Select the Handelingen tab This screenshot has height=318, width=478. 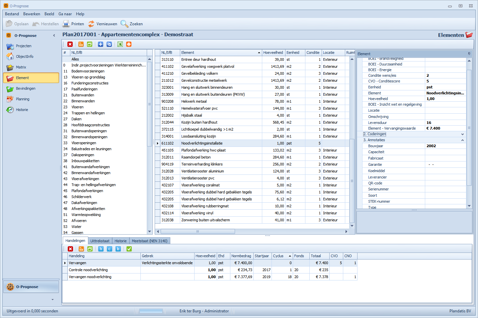75,241
